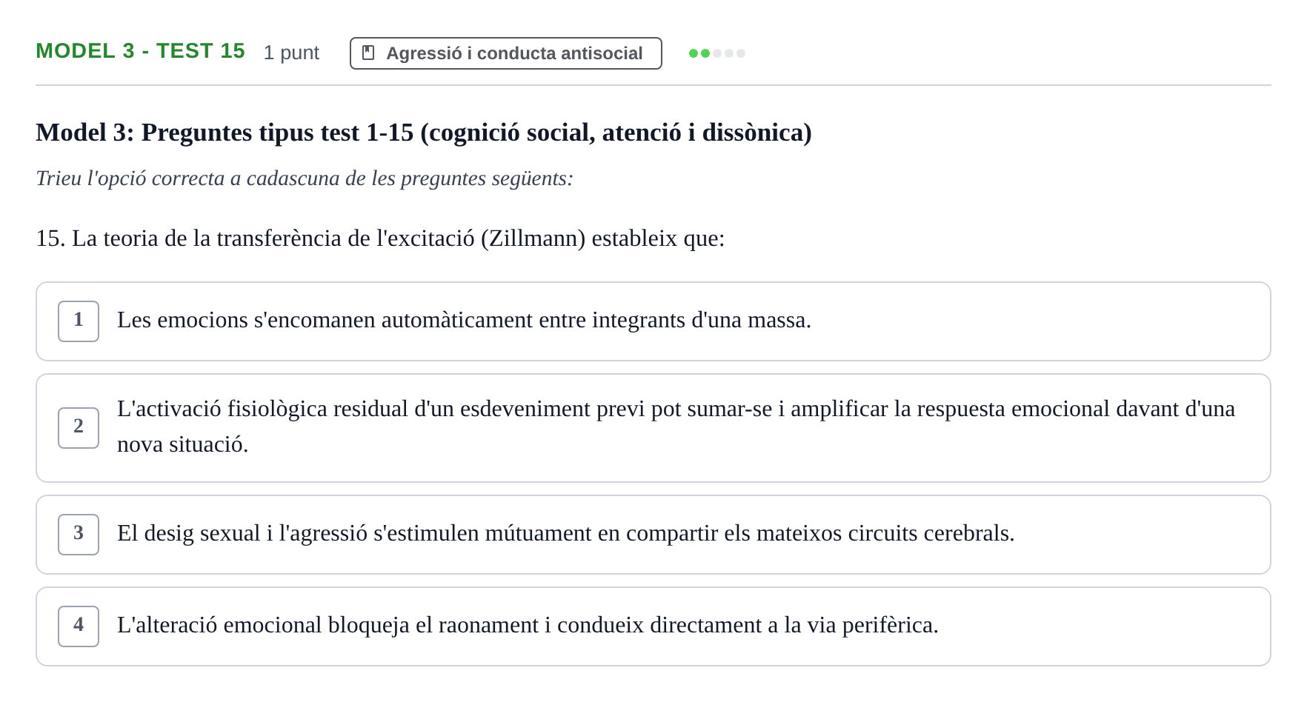Click the Trieu l'opció correcta instruction
Viewport: 1307px width, 702px height.
305,178
